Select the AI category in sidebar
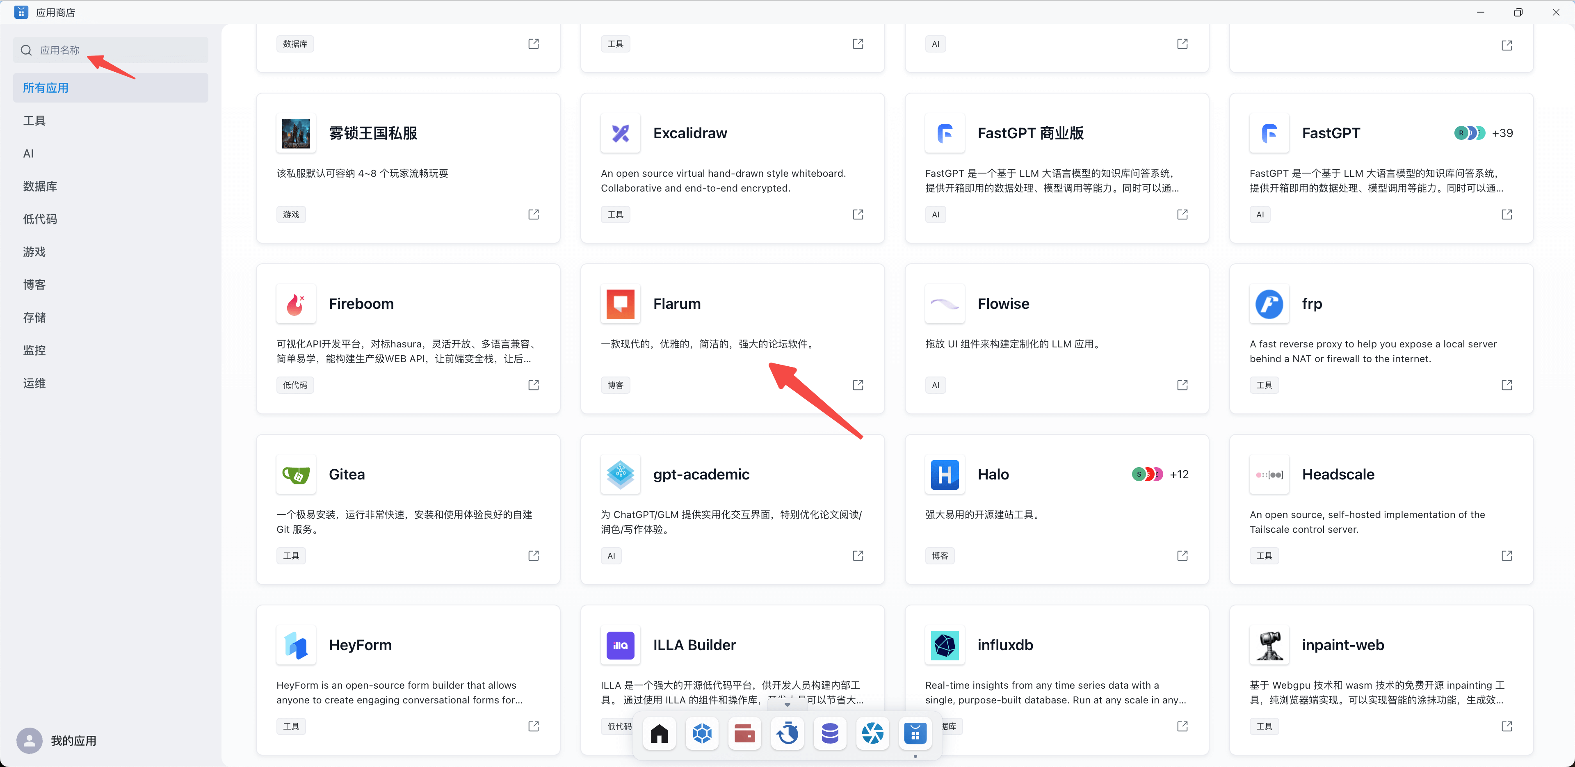 111,153
